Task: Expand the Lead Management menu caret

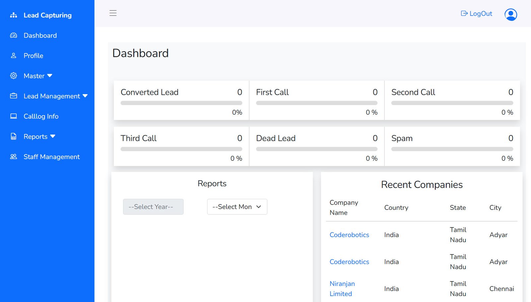Action: (x=85, y=96)
